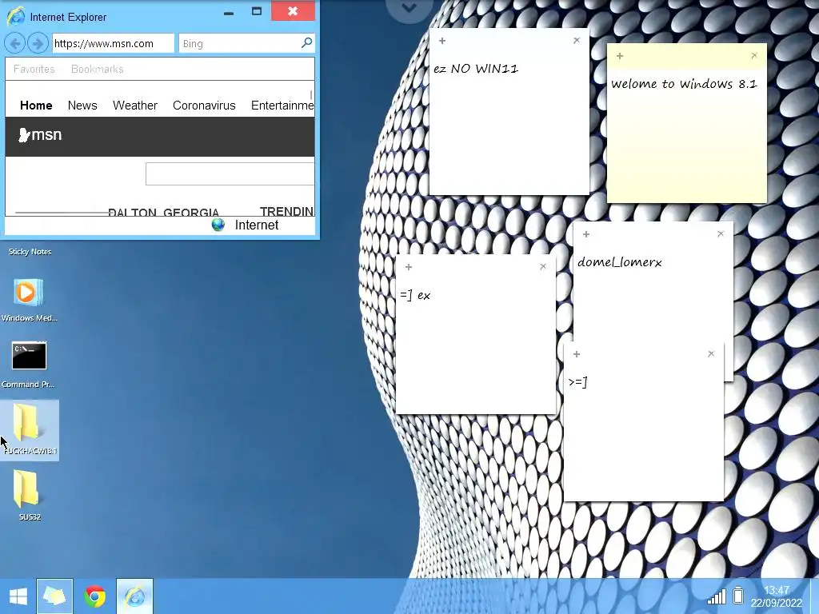
Task: Open the Start menu
Action: [18, 596]
